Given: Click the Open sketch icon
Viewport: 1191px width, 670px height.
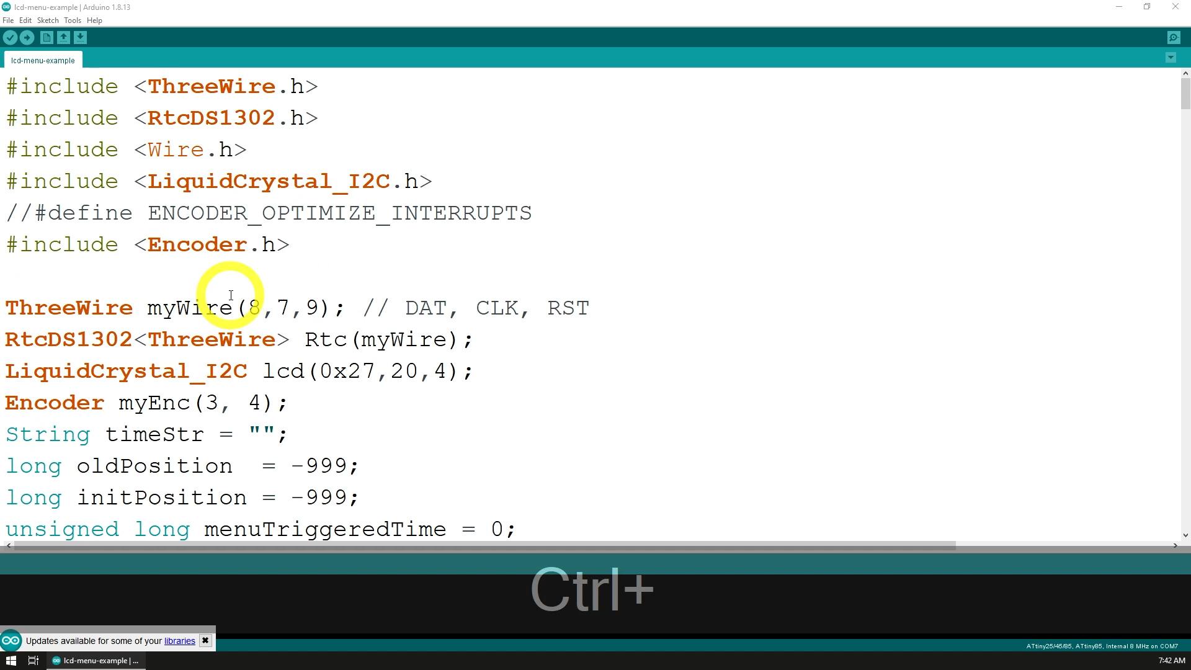Looking at the screenshot, I should coord(64,37).
